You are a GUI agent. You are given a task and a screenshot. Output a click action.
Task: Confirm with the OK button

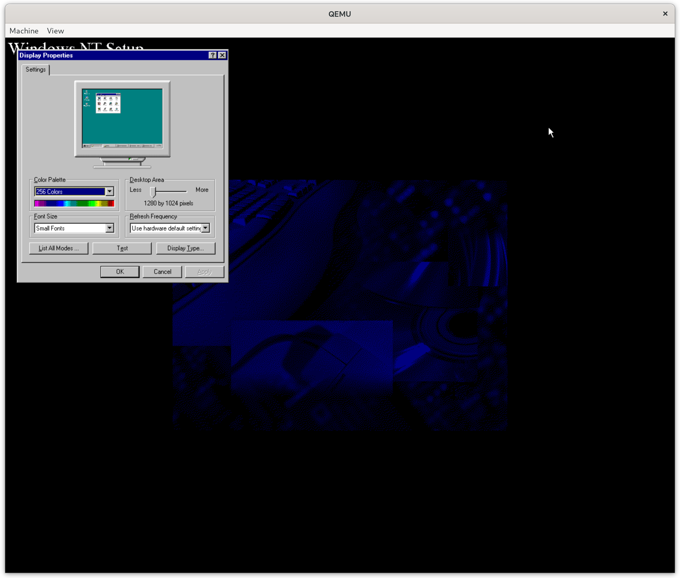point(120,272)
